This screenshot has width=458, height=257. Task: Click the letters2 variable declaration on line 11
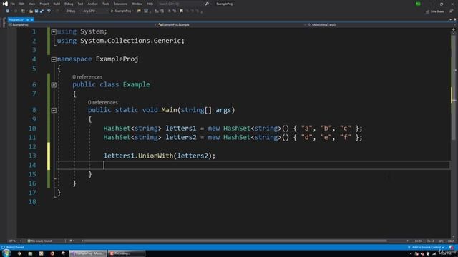click(181, 137)
